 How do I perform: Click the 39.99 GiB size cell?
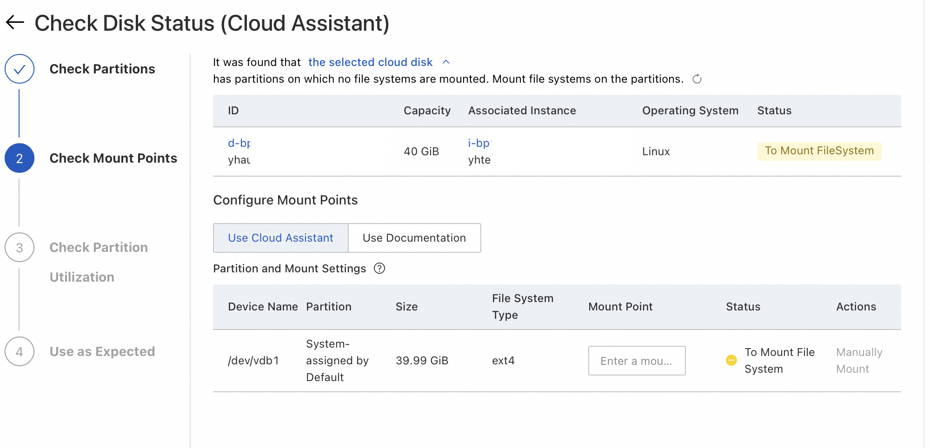coord(422,361)
